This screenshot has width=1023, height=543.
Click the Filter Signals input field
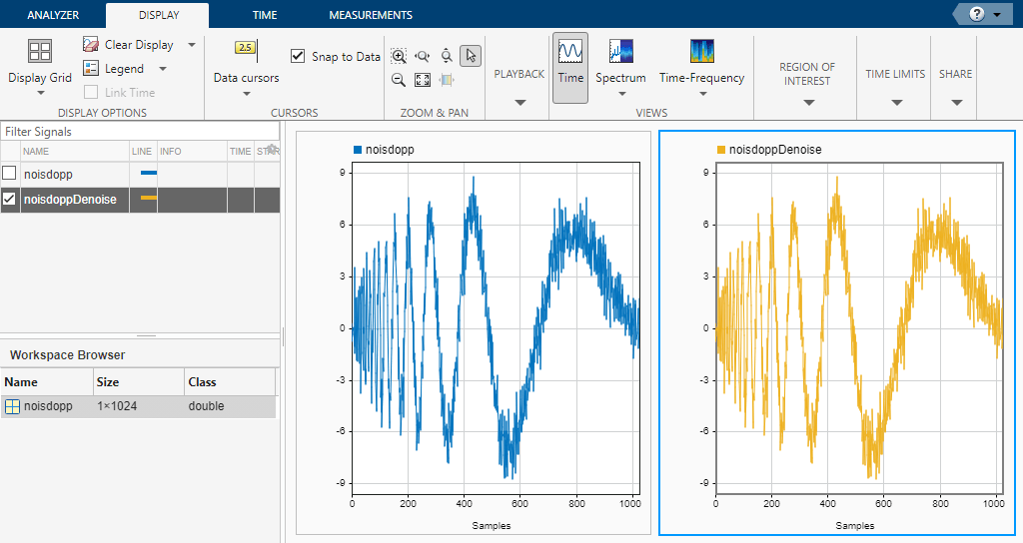[140, 131]
